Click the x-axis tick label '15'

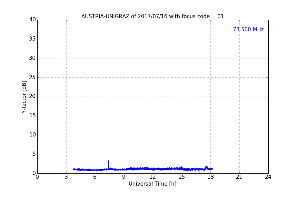point(181,177)
